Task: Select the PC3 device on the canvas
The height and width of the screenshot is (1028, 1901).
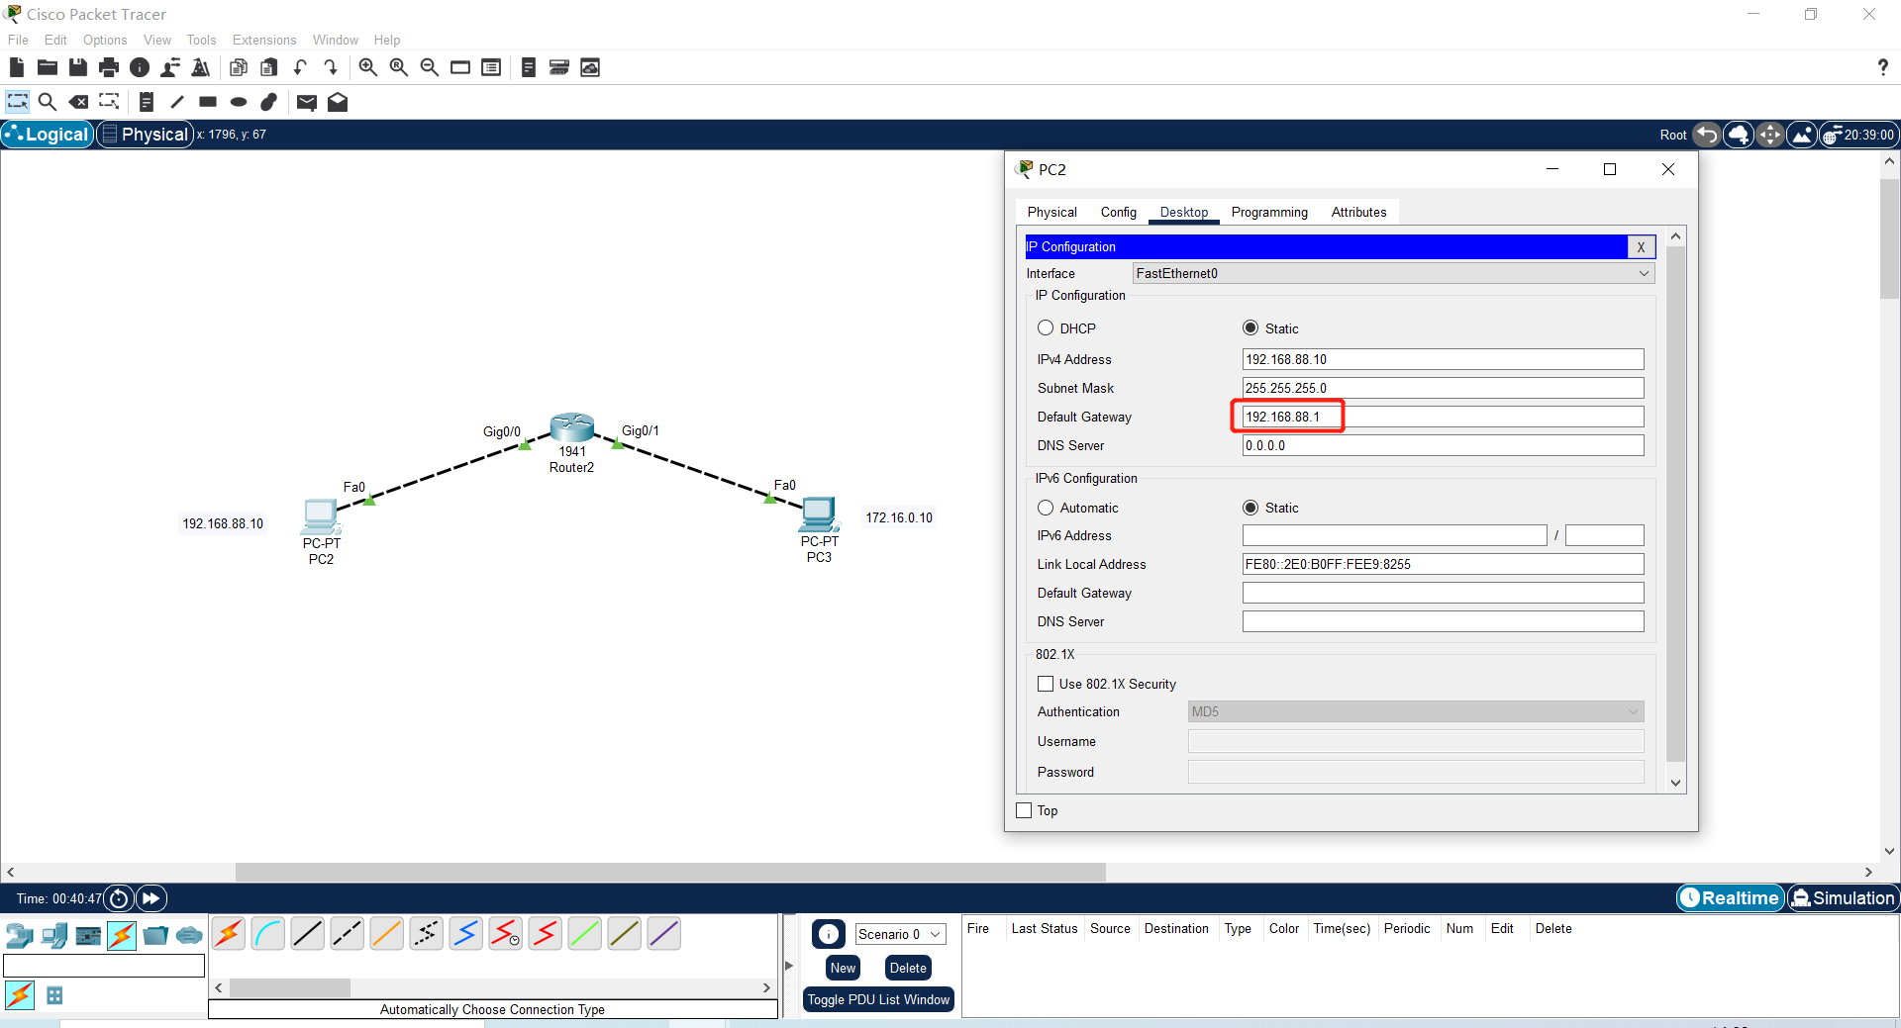Action: pyautogui.click(x=819, y=514)
